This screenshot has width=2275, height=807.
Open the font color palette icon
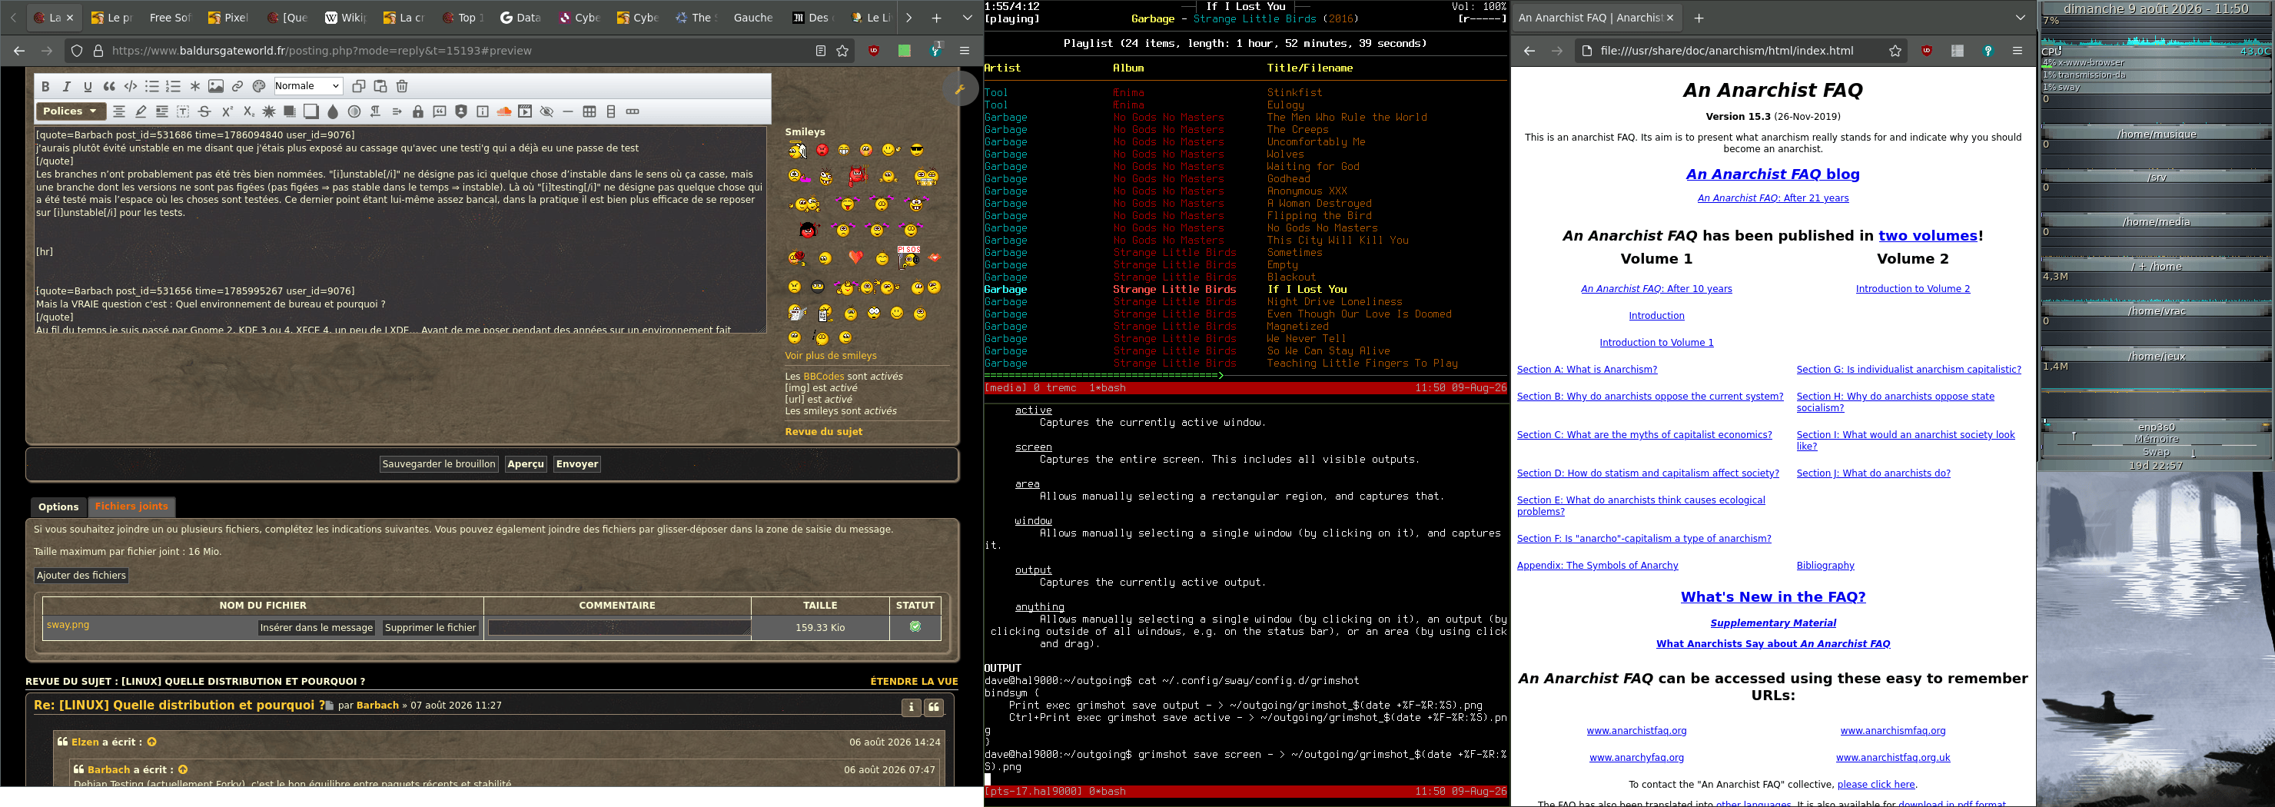click(x=259, y=87)
